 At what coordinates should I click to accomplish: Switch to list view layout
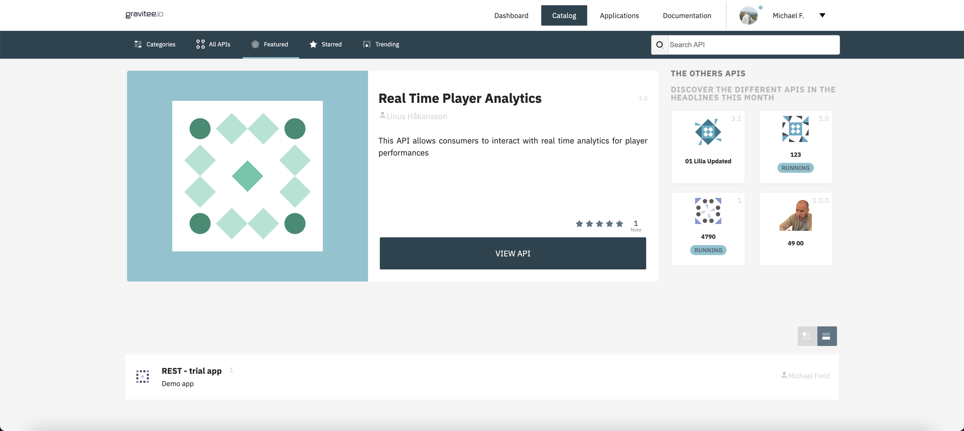tap(827, 336)
